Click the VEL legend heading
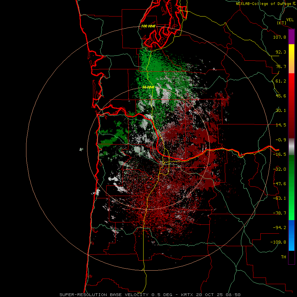Image resolution: width=297 pixels, height=297 pixels. (290, 19)
